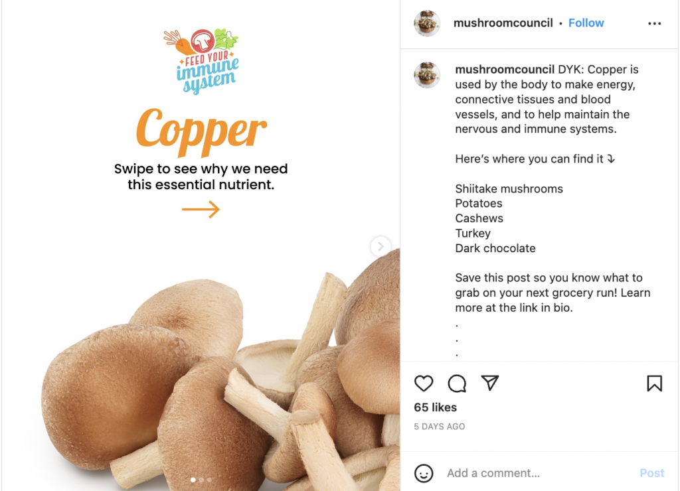Viewport: 680px width, 491px height.
Task: Advance carousel with the next chevron
Action: coord(381,247)
